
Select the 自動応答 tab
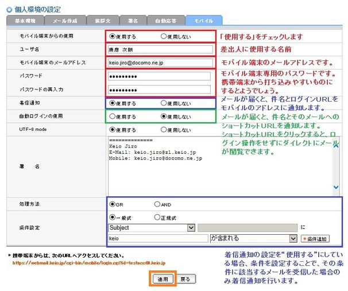(165, 21)
